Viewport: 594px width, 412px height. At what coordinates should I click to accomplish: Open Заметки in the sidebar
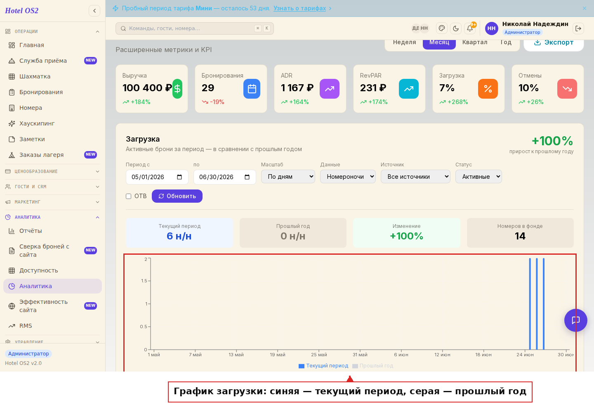pos(52,139)
